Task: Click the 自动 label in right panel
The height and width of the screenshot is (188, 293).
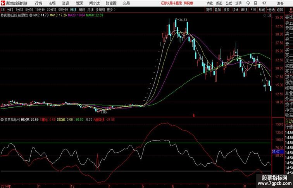Action: [x=289, y=122]
